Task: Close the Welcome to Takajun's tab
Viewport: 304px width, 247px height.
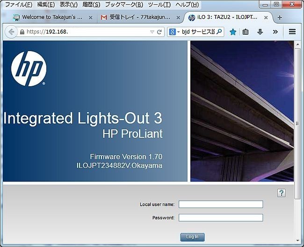Action: [x=90, y=17]
